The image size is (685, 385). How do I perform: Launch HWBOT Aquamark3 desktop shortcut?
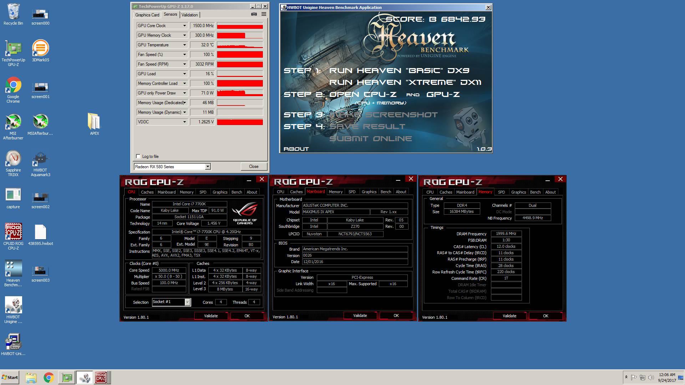pos(40,163)
